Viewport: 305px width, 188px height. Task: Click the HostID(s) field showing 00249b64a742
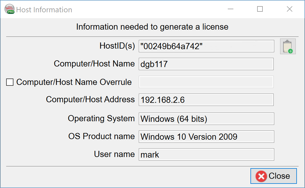[x=206, y=46]
